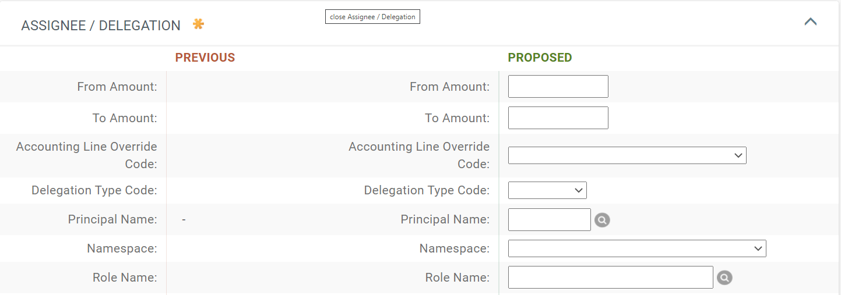Open the Accounting Line Override Code dropdown
The height and width of the screenshot is (295, 841).
click(627, 155)
